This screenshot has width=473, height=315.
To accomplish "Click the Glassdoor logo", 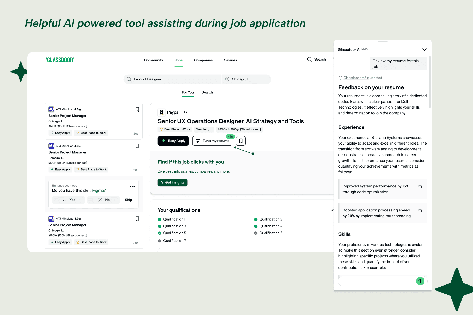I will point(60,60).
